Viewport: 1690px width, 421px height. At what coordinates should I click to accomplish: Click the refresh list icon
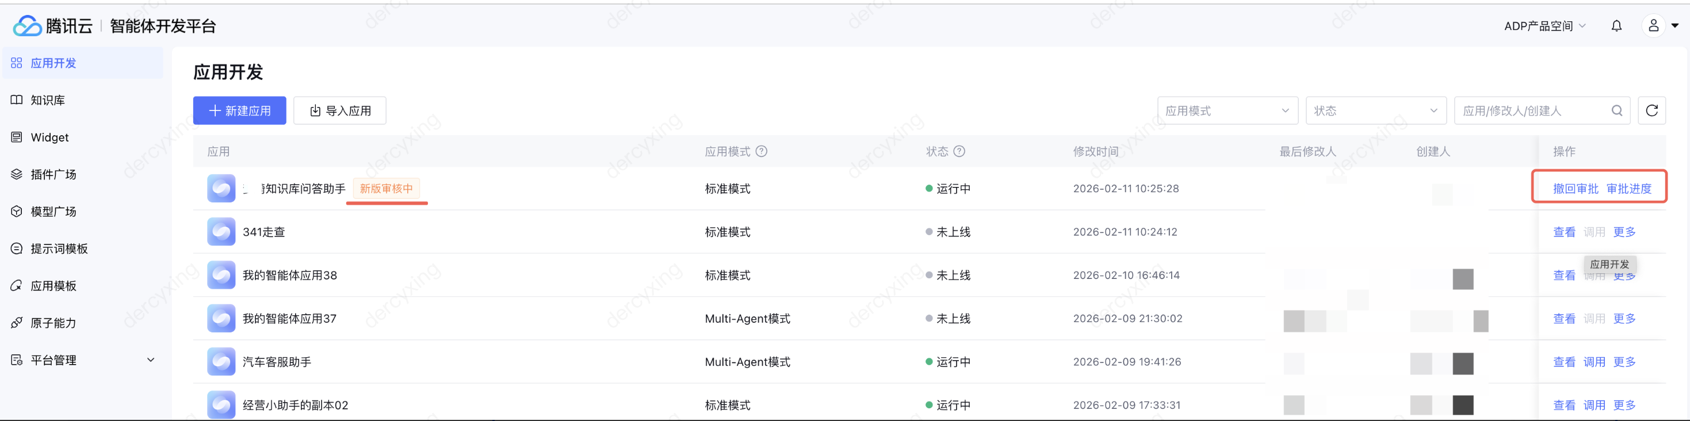(x=1651, y=110)
